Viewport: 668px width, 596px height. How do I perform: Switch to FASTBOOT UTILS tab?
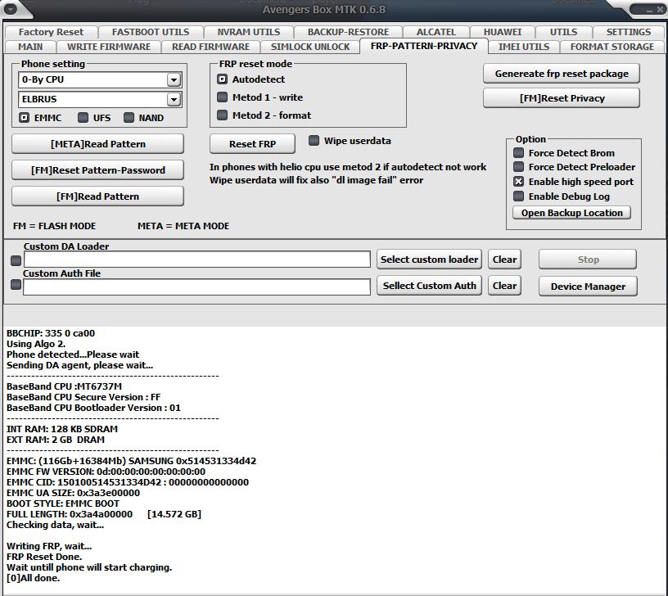click(151, 33)
